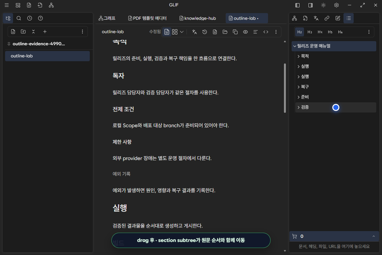Screen dimensions: 382x255
Task: Select the file tree view in left sidebar
Action: point(8,18)
